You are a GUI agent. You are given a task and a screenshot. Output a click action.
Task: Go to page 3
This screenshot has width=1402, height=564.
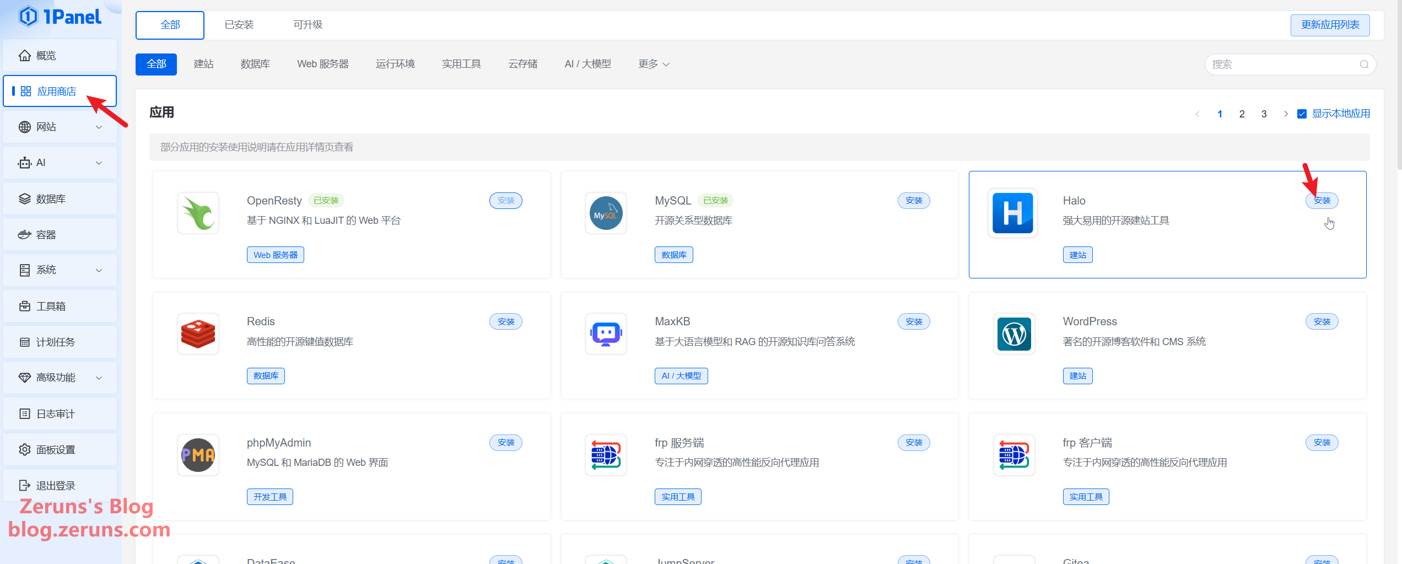click(x=1264, y=114)
